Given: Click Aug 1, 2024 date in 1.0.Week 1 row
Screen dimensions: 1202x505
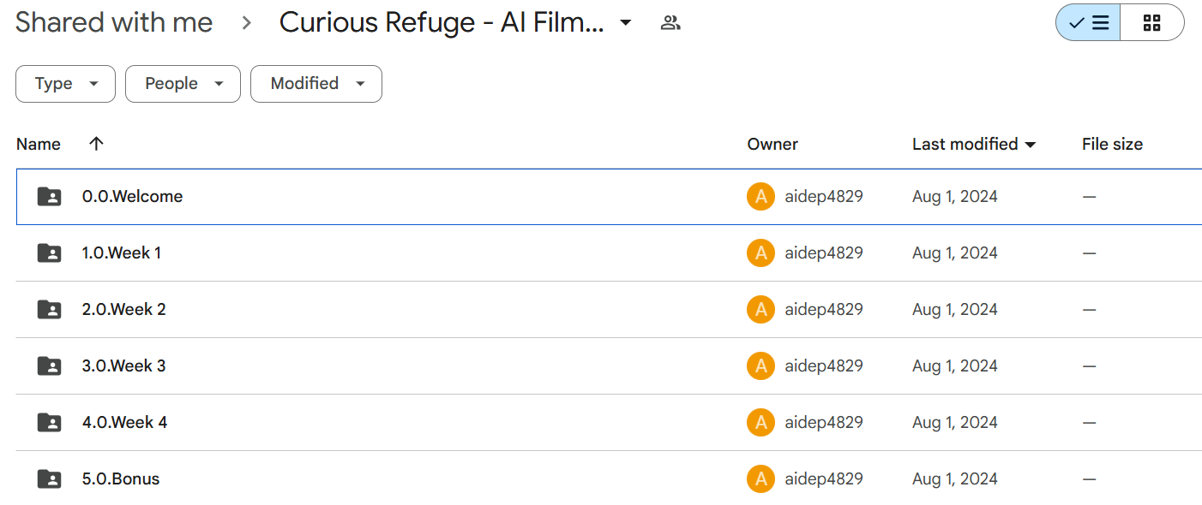Looking at the screenshot, I should point(955,253).
